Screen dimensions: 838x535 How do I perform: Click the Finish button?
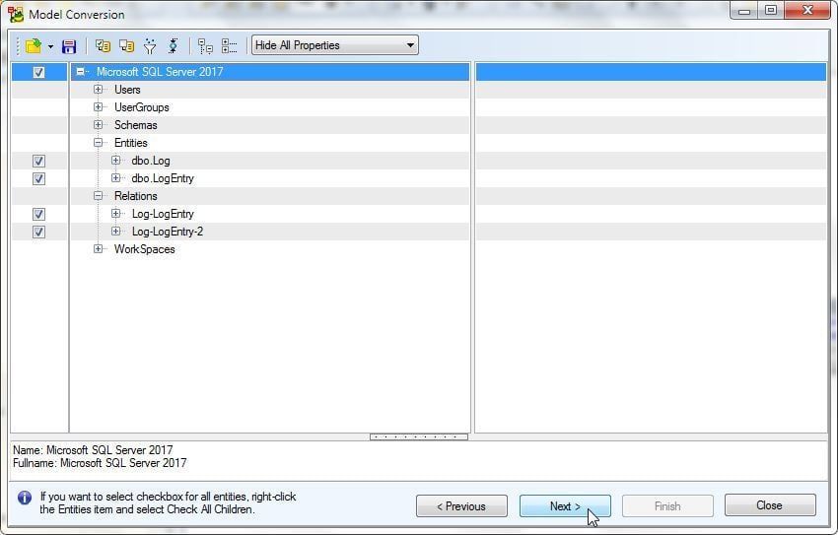click(x=667, y=506)
